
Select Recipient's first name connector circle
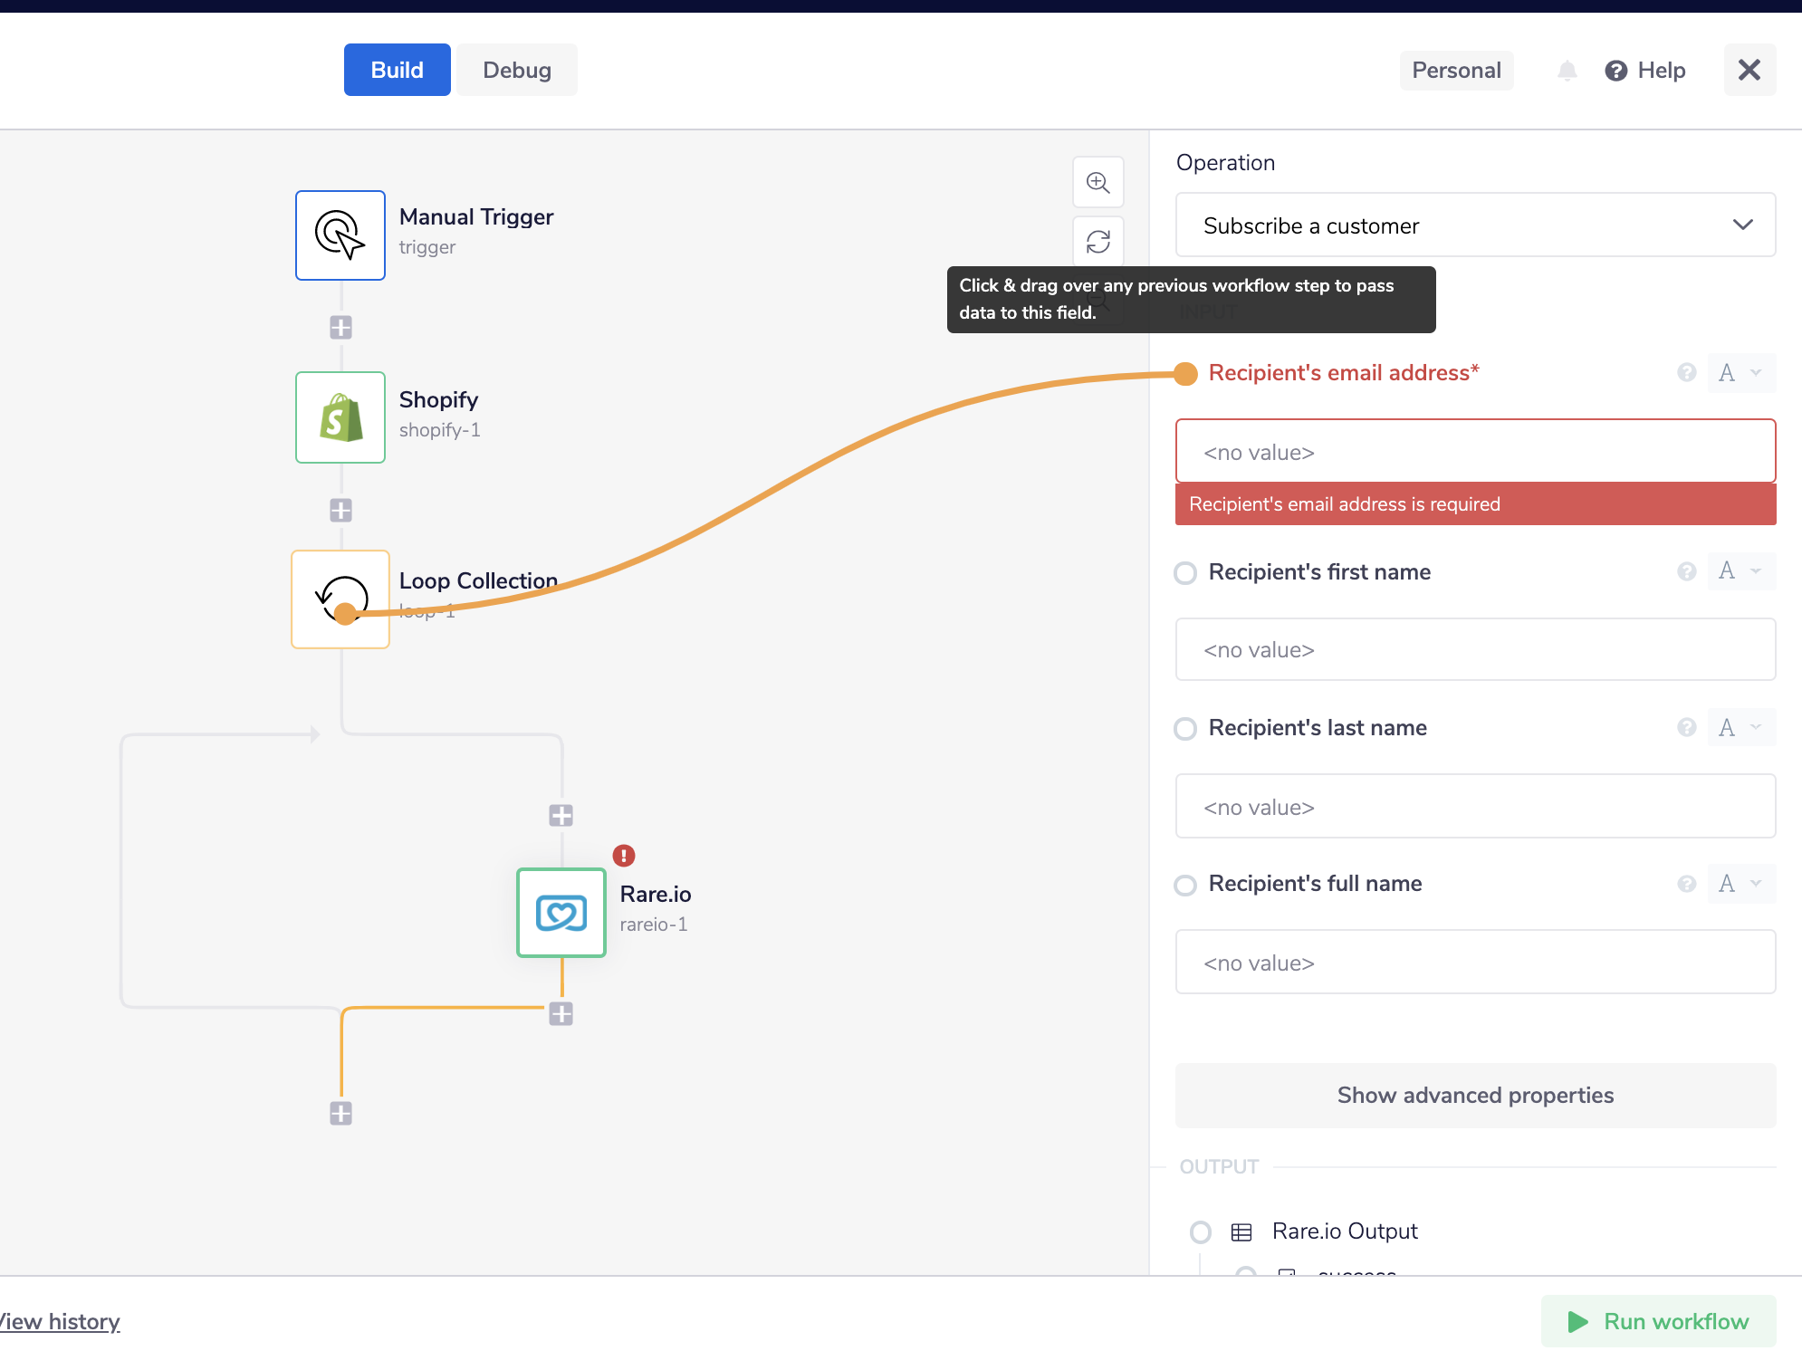click(x=1185, y=572)
